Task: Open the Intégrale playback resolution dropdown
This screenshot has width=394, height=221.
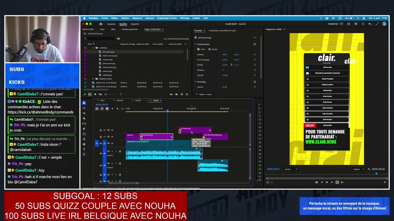Action: coord(358,169)
